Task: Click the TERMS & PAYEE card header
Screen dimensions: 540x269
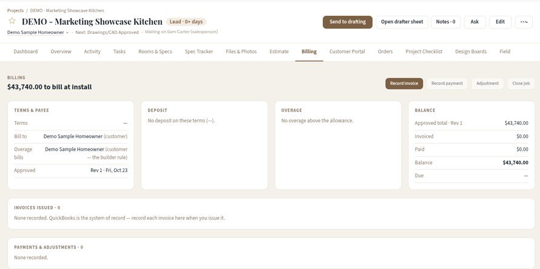Action: coord(32,110)
